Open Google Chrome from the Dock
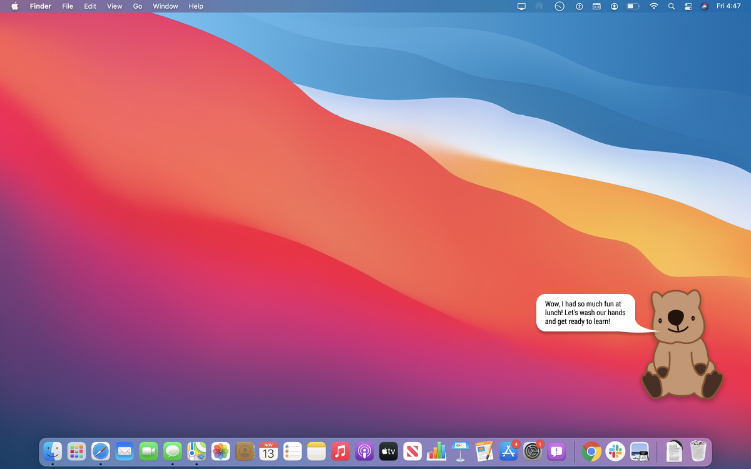Image resolution: width=751 pixels, height=469 pixels. coord(591,451)
